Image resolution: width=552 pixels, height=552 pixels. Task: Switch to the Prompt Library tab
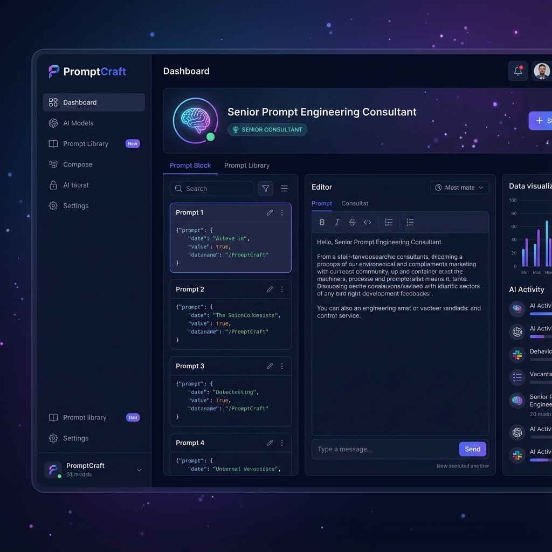click(247, 165)
